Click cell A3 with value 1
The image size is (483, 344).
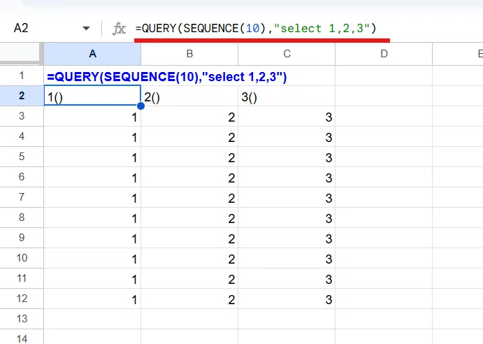pyautogui.click(x=92, y=116)
